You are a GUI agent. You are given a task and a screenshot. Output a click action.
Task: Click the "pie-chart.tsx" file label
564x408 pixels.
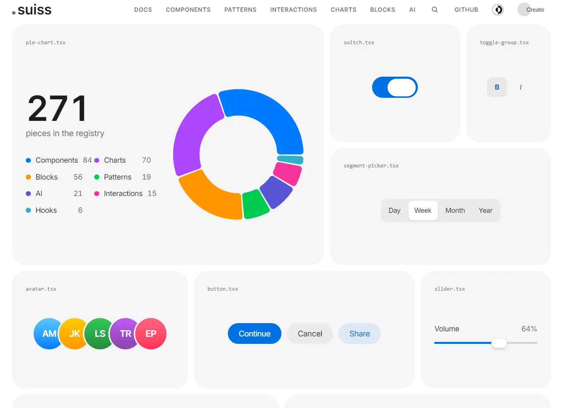click(x=46, y=43)
